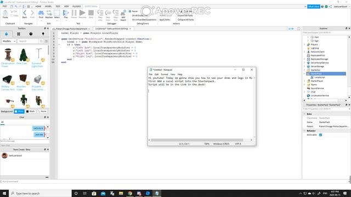
Task: Click the What's New button
Action: tap(314, 7)
